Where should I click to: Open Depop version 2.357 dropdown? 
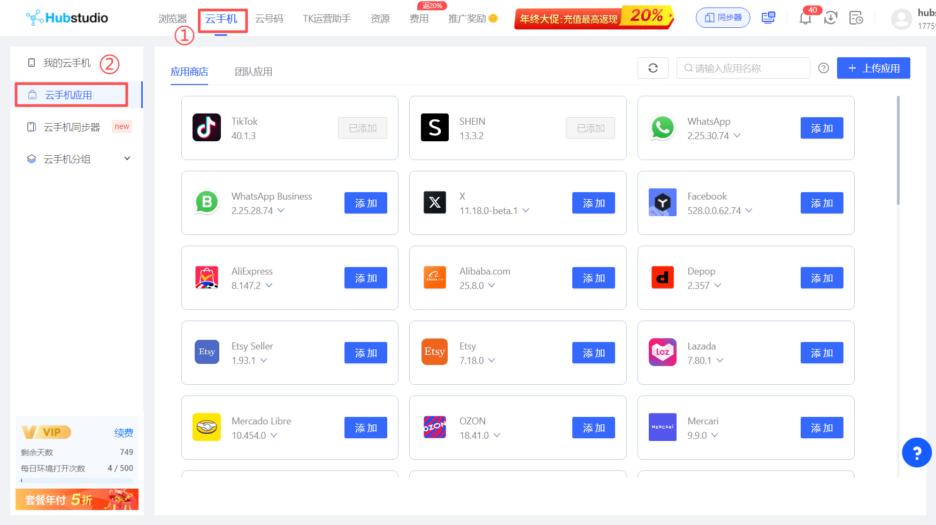coord(718,285)
